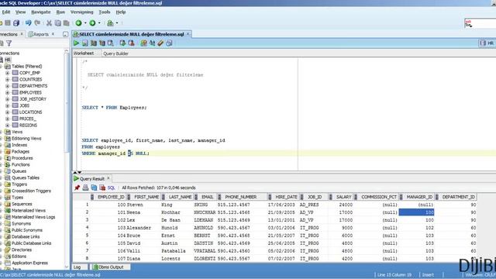The width and height of the screenshot is (496, 279).
Task: Open the Edit menu
Action: coord(6,12)
